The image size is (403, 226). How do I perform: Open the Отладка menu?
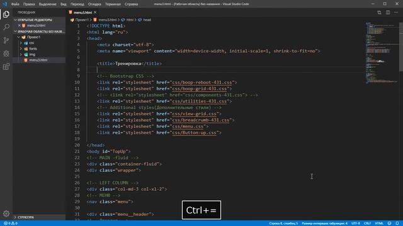pos(94,4)
